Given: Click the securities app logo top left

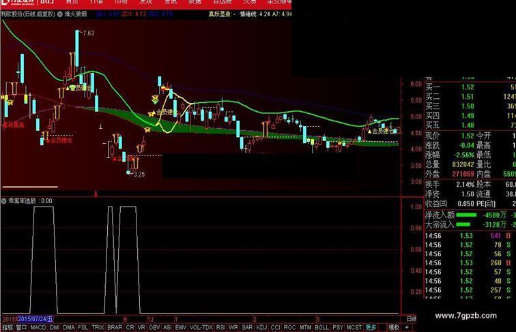Looking at the screenshot, I should click(x=18, y=3).
